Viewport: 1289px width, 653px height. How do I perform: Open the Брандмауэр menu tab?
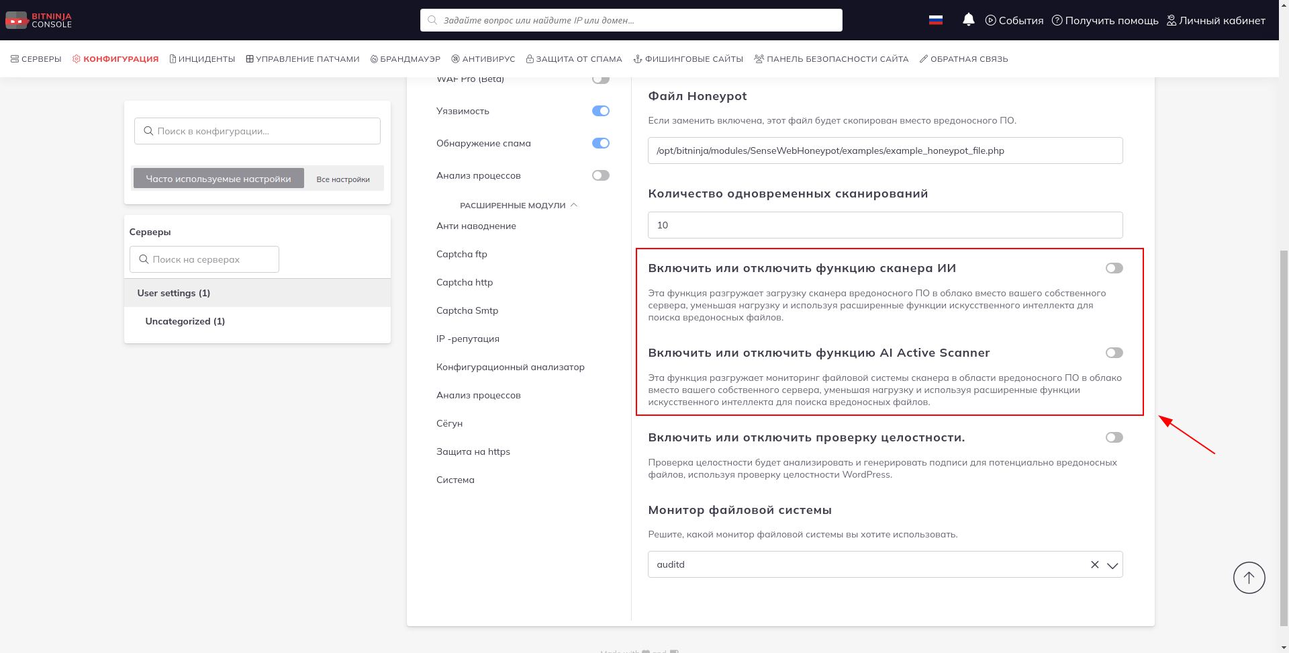405,59
